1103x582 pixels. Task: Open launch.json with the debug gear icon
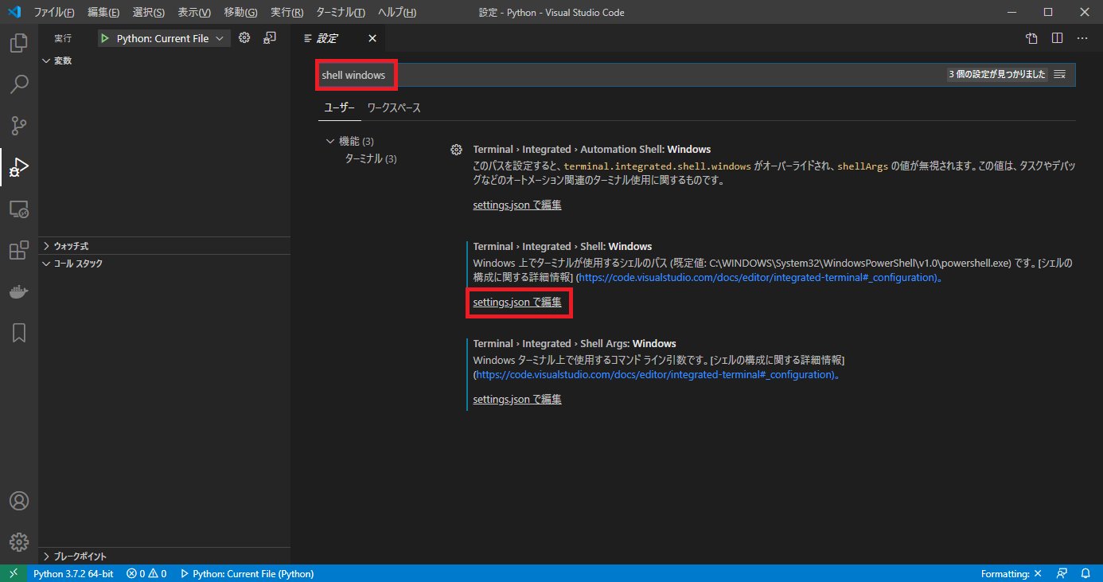tap(244, 37)
